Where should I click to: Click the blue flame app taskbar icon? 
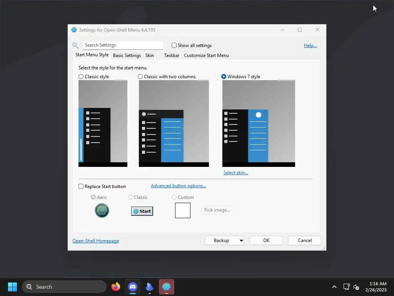click(x=150, y=287)
